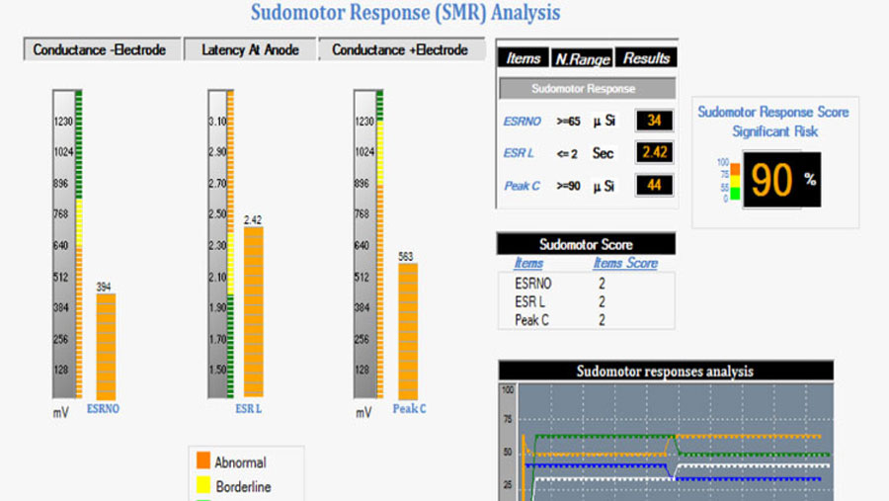Select the Conductance -Electrode tab

pos(102,50)
